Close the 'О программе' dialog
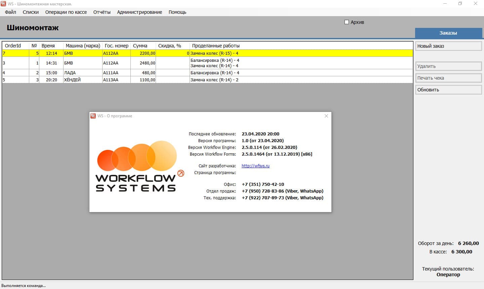 [326, 116]
